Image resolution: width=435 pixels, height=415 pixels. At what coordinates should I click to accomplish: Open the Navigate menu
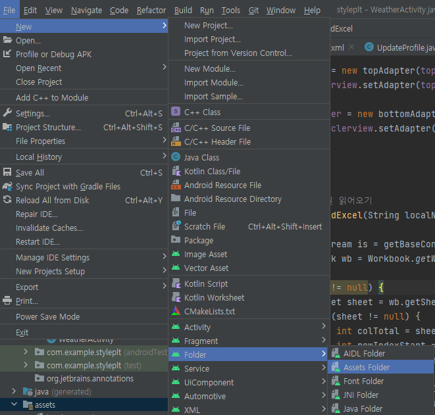tap(86, 11)
